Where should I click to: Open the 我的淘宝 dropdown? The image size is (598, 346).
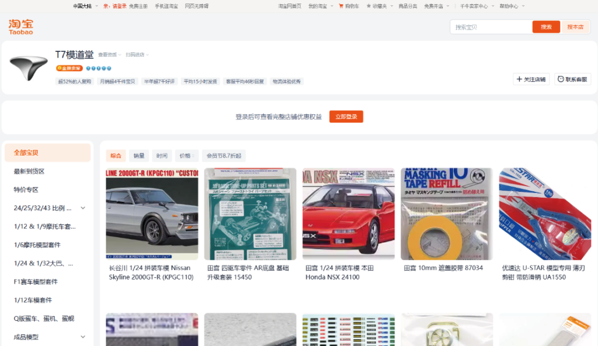pos(318,5)
